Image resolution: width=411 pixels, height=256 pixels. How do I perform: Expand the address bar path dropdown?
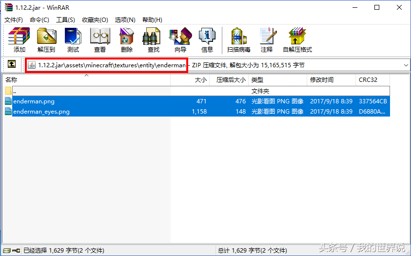click(406, 65)
